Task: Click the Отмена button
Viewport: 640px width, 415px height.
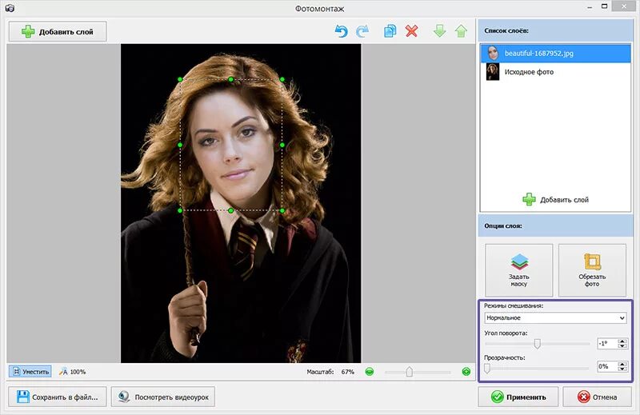Action: pyautogui.click(x=597, y=397)
